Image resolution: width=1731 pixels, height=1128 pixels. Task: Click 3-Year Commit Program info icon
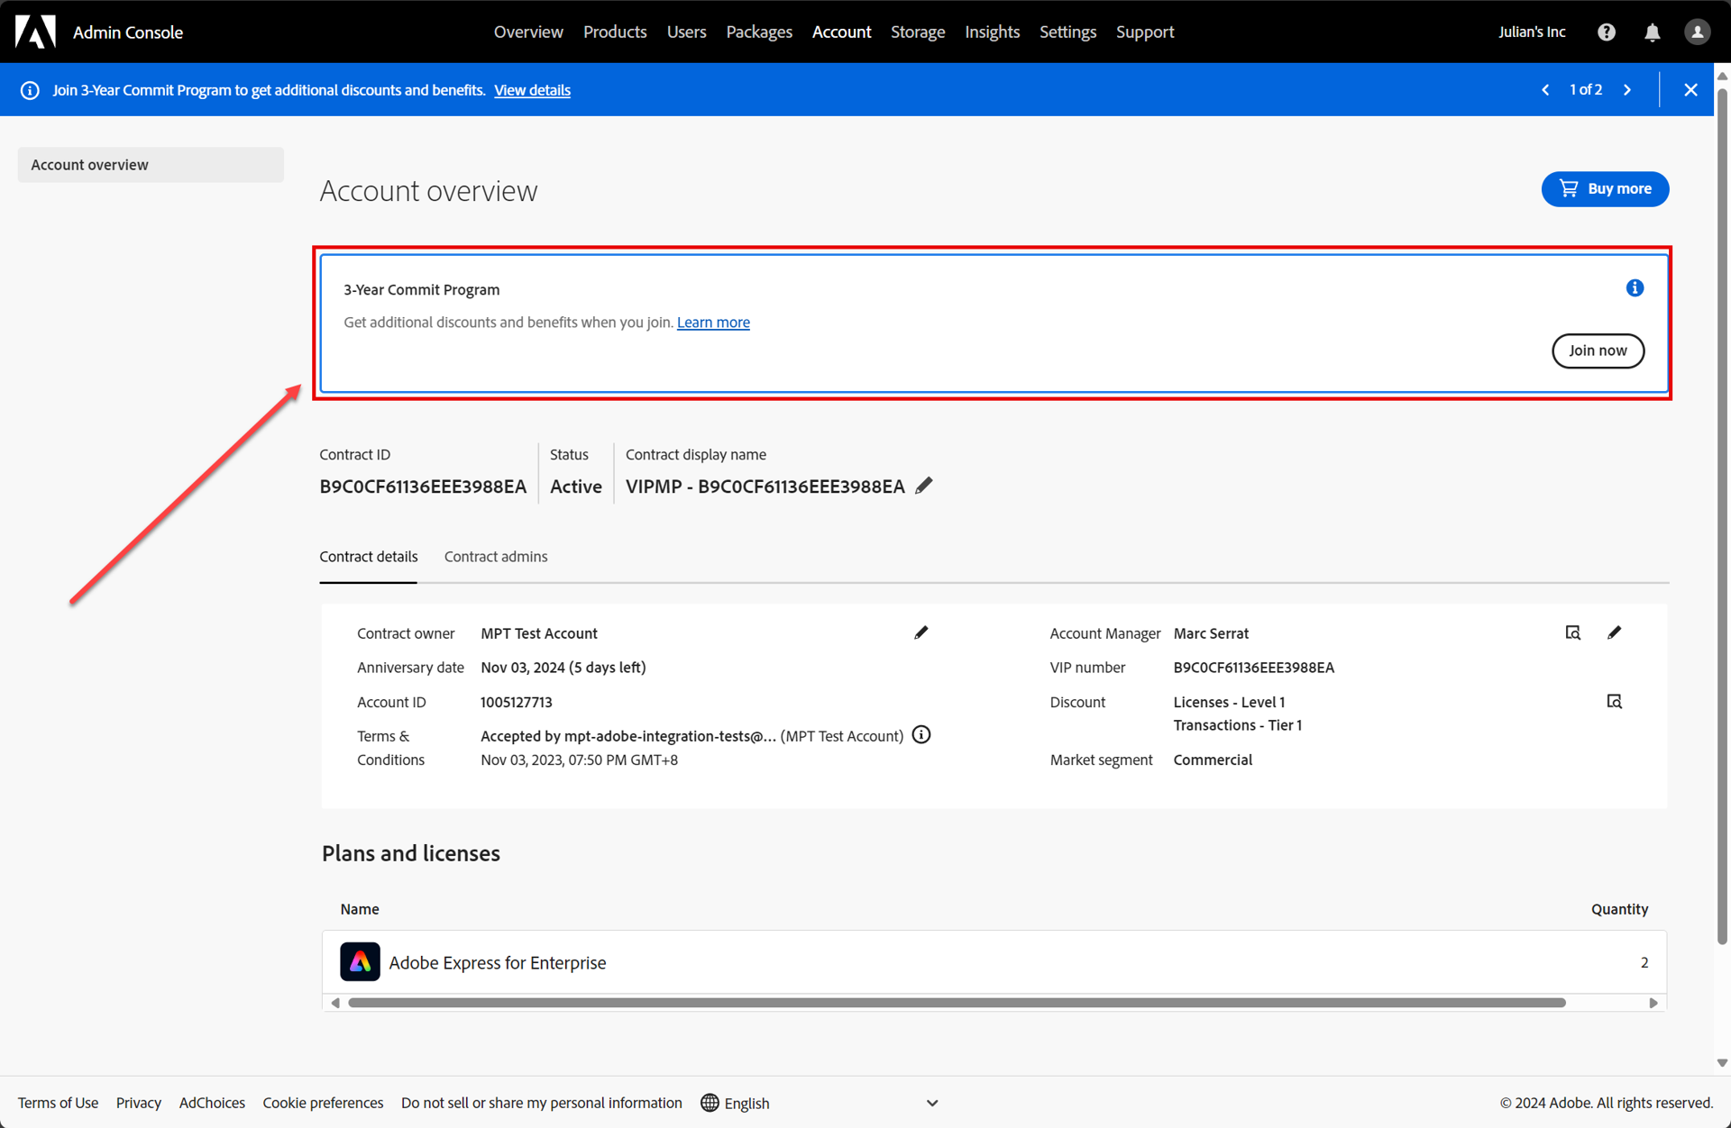coord(1635,288)
